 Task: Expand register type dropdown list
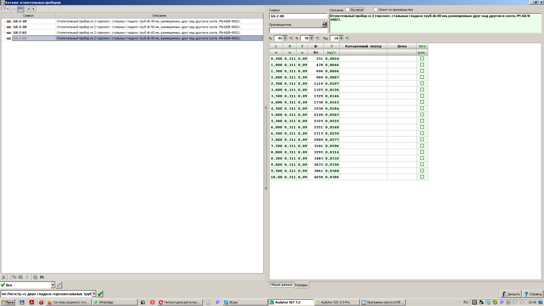click(x=94, y=294)
